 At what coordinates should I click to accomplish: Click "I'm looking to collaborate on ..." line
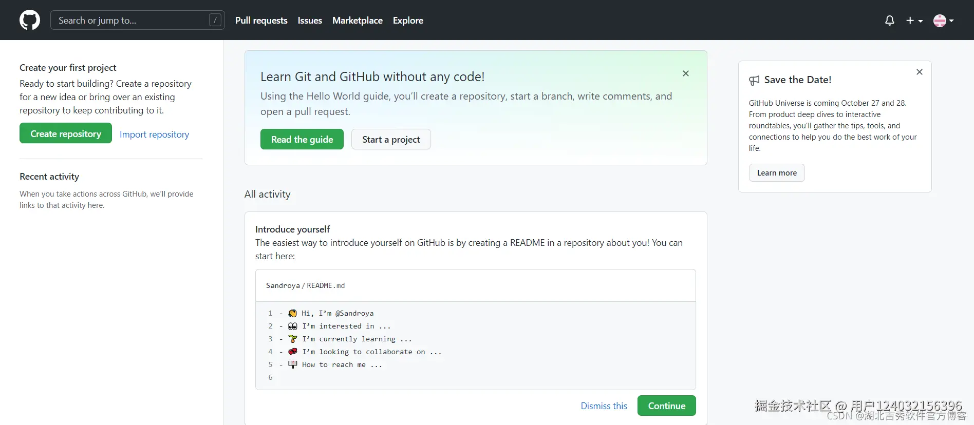[372, 352]
